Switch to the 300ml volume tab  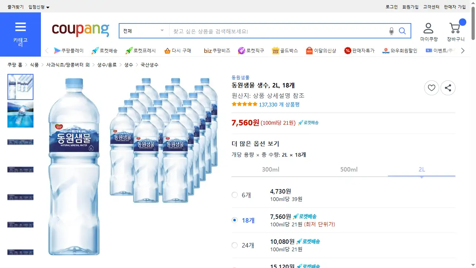[x=271, y=169]
